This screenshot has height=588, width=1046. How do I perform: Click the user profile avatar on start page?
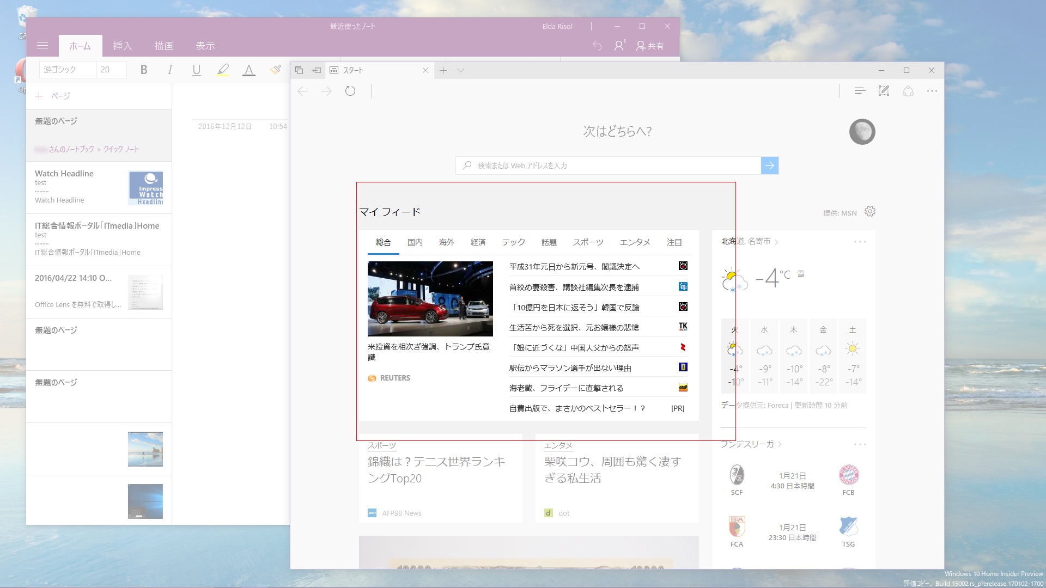point(862,132)
